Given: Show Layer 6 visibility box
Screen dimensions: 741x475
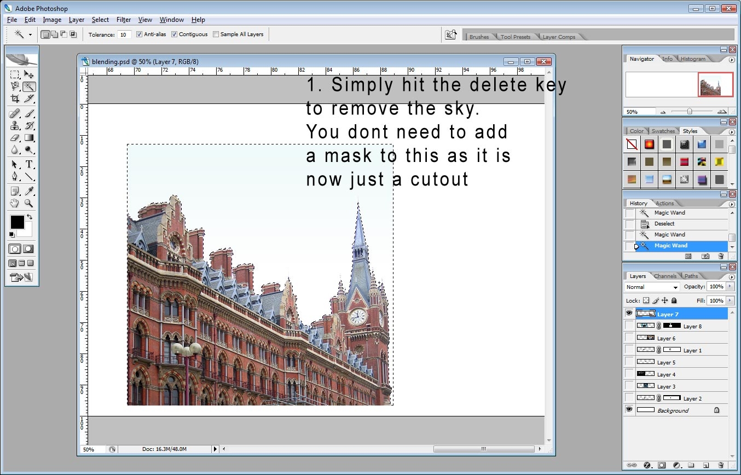Looking at the screenshot, I should coord(629,338).
